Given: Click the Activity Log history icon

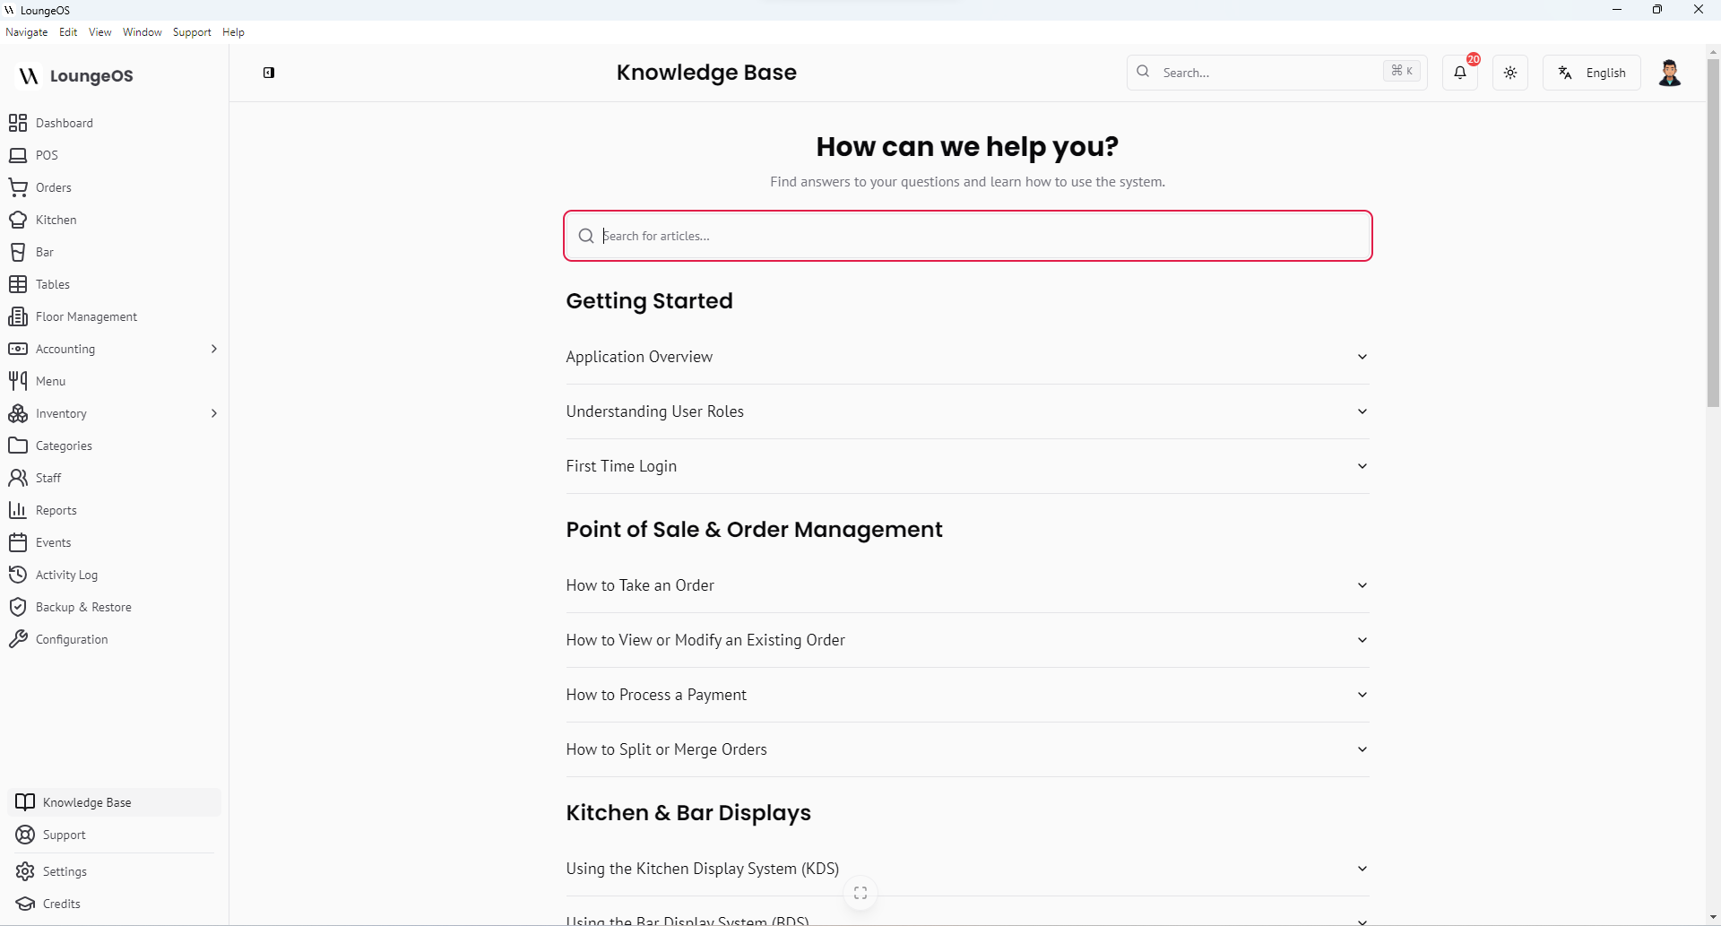Looking at the screenshot, I should 18,575.
